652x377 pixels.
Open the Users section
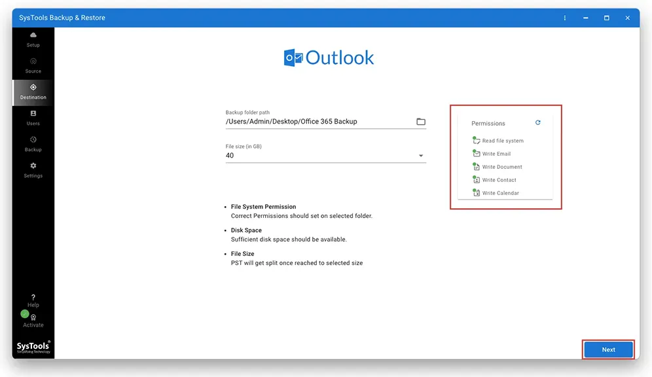33,118
